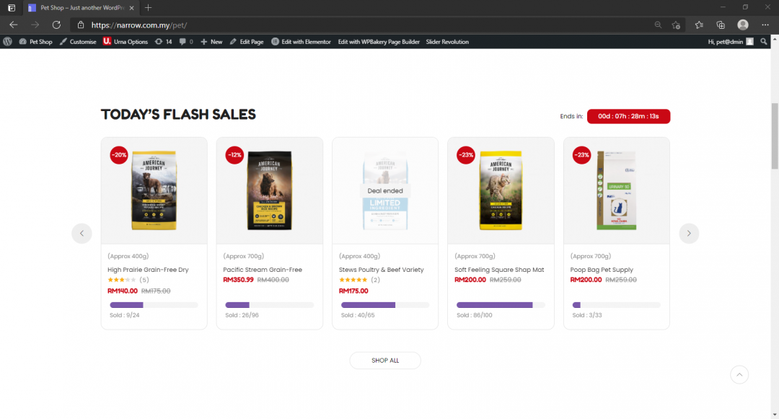Click the admin bar search icon
Screen dimensions: 779x419
point(764,42)
